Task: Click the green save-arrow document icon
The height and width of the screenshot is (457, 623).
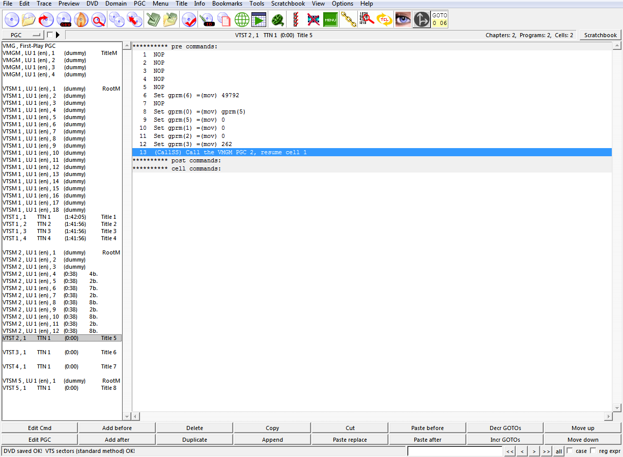Action: pyautogui.click(x=153, y=19)
